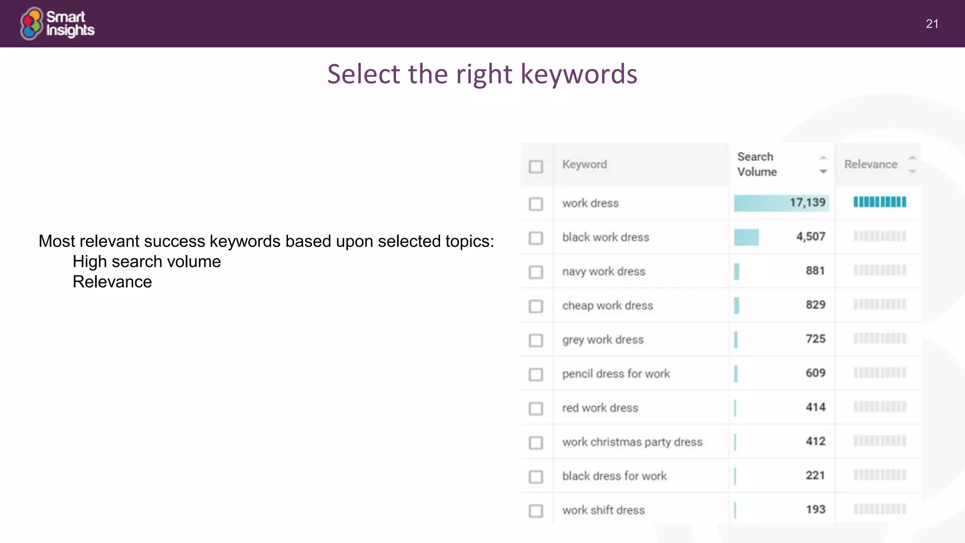Click the 414 search volume value
This screenshot has width=965, height=543.
click(x=815, y=407)
